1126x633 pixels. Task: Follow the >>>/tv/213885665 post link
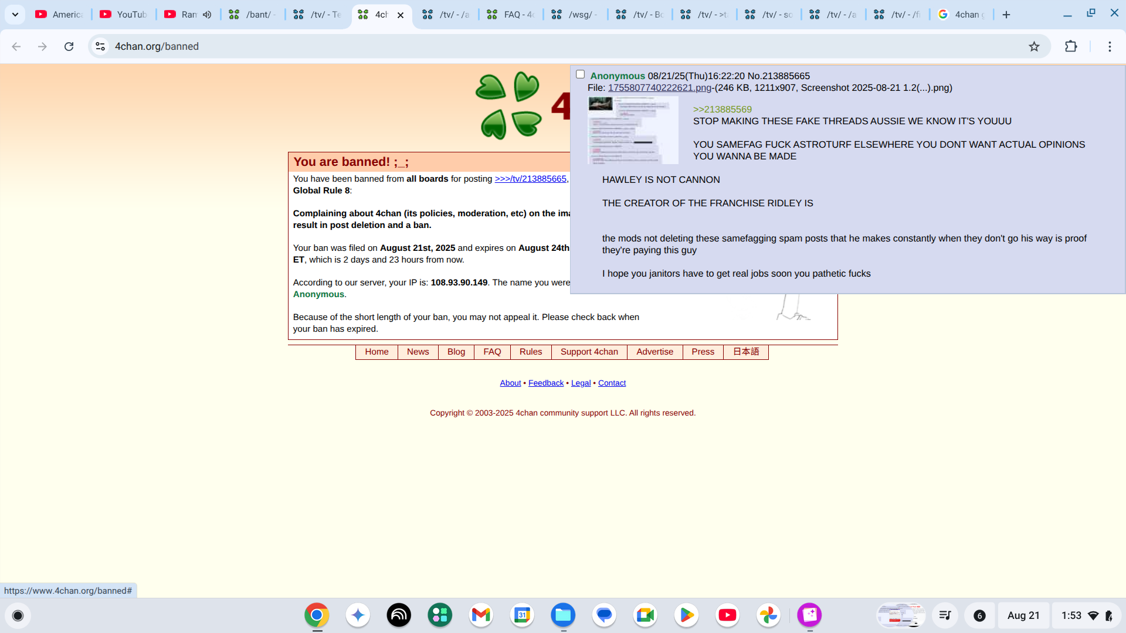point(530,179)
